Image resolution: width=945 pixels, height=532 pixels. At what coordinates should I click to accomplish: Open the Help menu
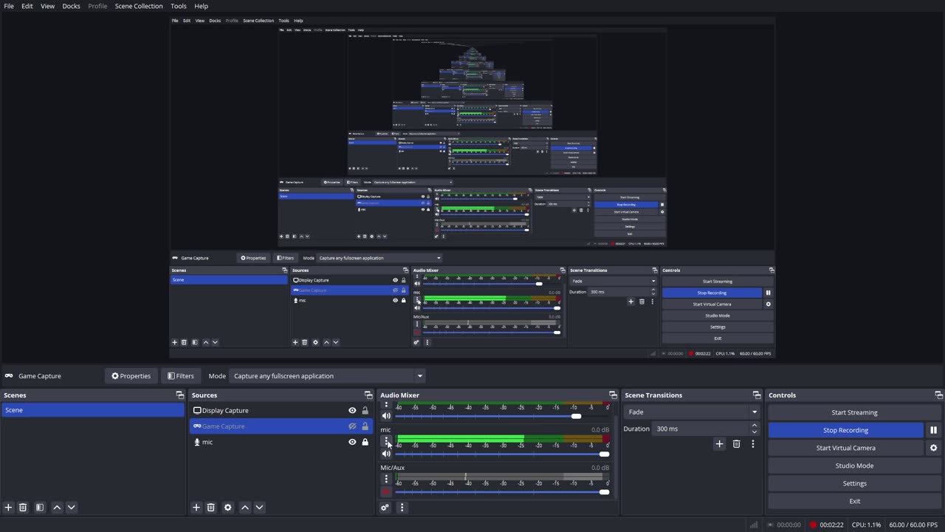pyautogui.click(x=201, y=6)
